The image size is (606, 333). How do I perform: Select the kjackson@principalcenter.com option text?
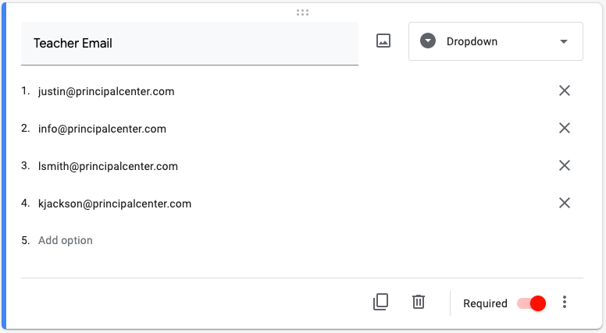click(x=115, y=204)
